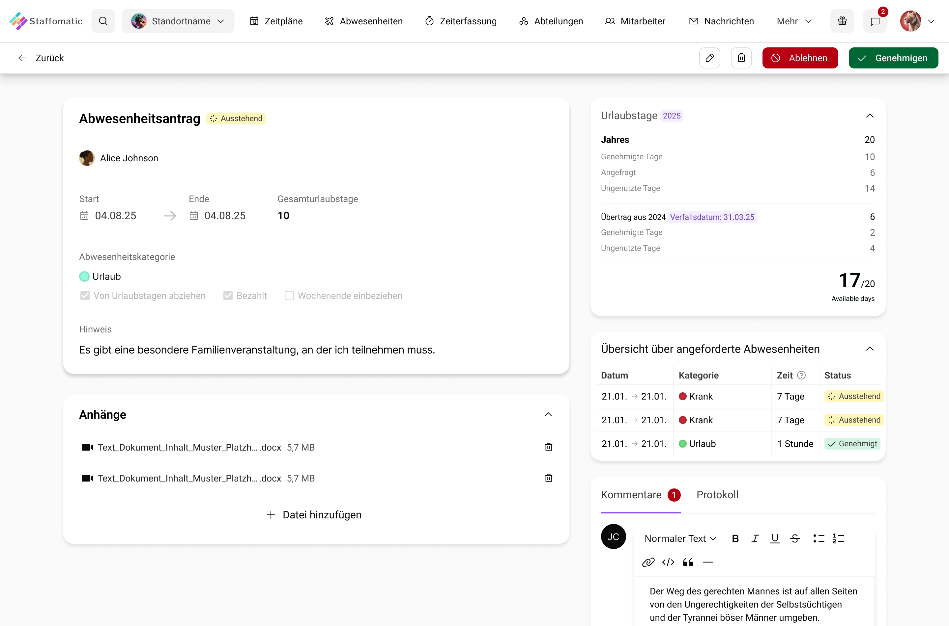949x626 pixels.
Task: Switch to the Protokoll tab
Action: pos(717,495)
